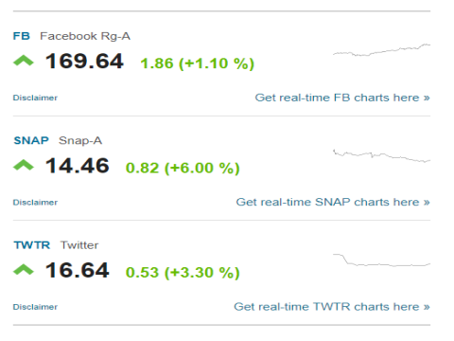Click the Facebook Rg-A company name

(85, 36)
